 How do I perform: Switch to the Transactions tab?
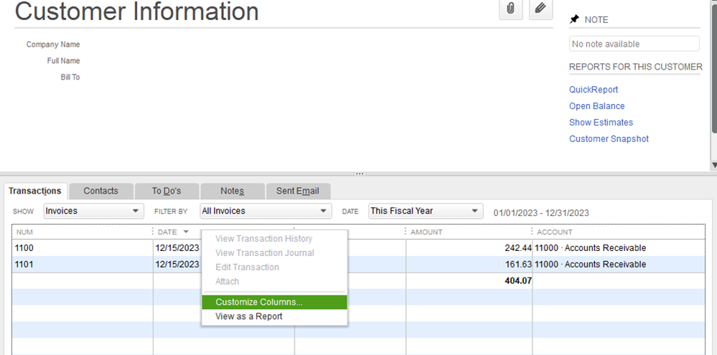[35, 191]
